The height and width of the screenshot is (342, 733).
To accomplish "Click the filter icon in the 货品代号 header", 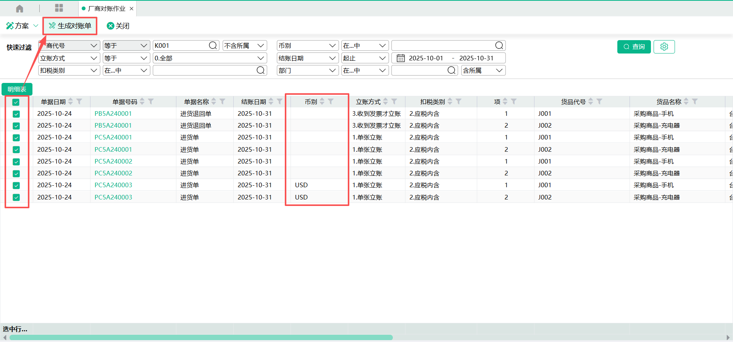I will click(599, 102).
